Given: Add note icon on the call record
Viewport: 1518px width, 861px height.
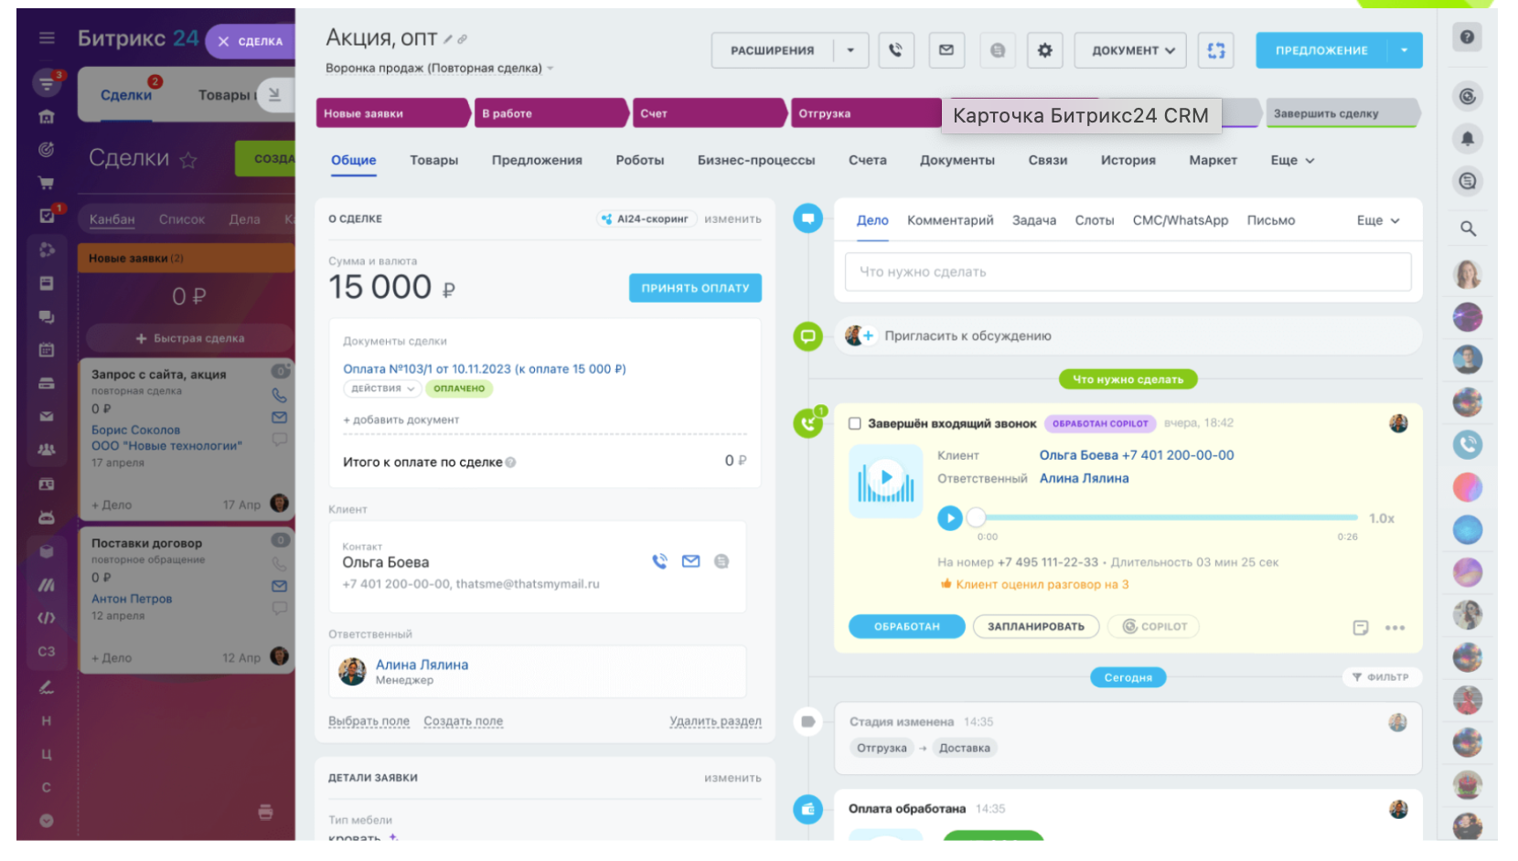Looking at the screenshot, I should [x=1360, y=627].
